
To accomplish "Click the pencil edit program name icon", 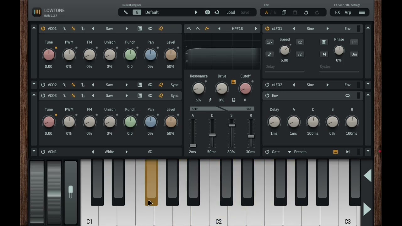I will (x=126, y=12).
